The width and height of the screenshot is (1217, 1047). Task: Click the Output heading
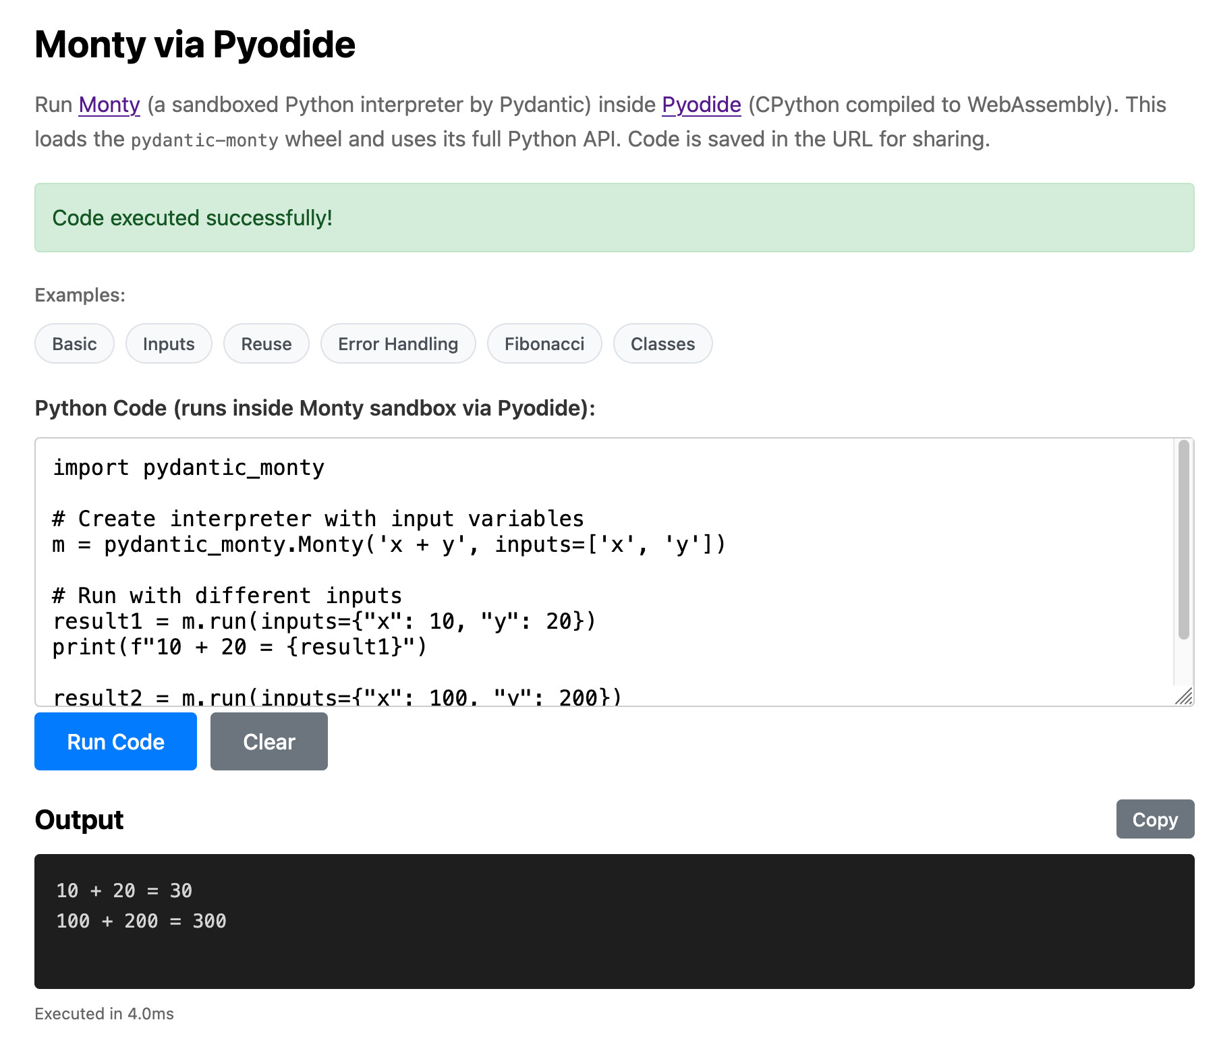click(x=79, y=819)
